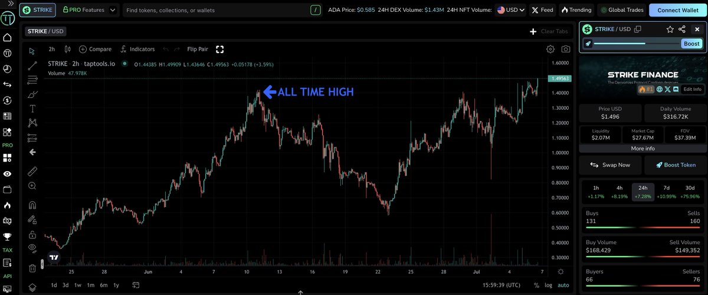Select the zoom-in magnifier tool

click(32, 186)
